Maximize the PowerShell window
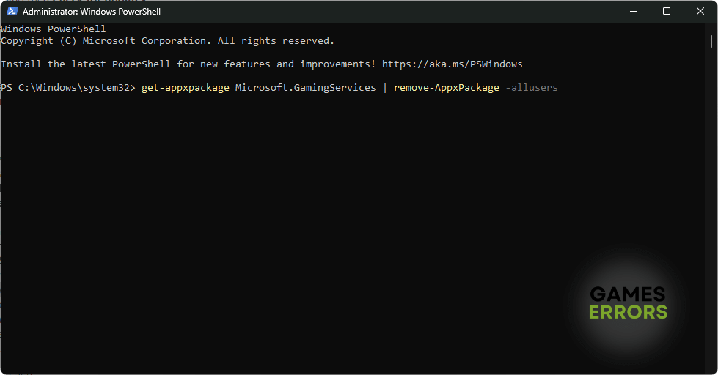Viewport: 718px width, 375px height. (667, 11)
